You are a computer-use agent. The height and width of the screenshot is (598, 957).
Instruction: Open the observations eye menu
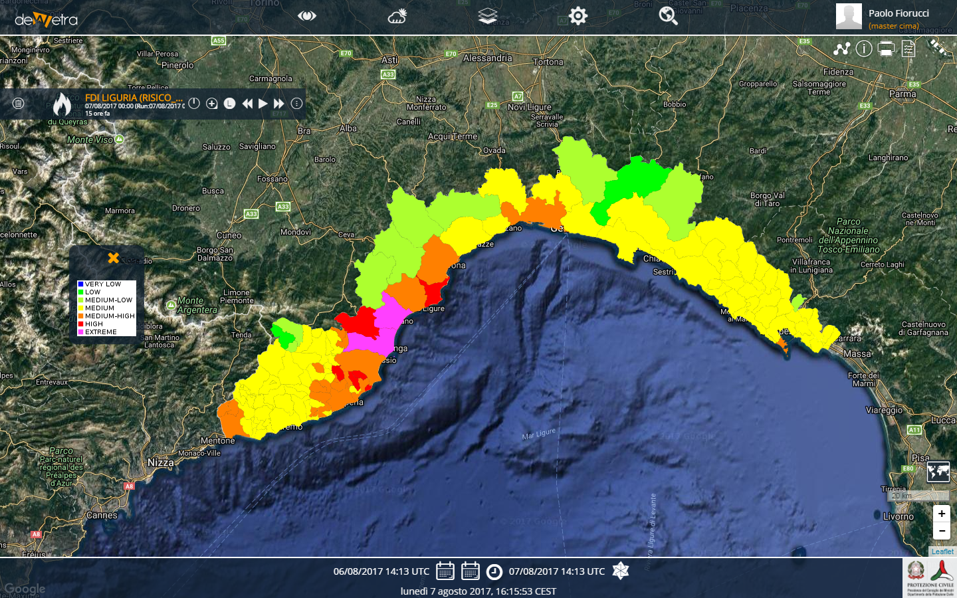[307, 16]
